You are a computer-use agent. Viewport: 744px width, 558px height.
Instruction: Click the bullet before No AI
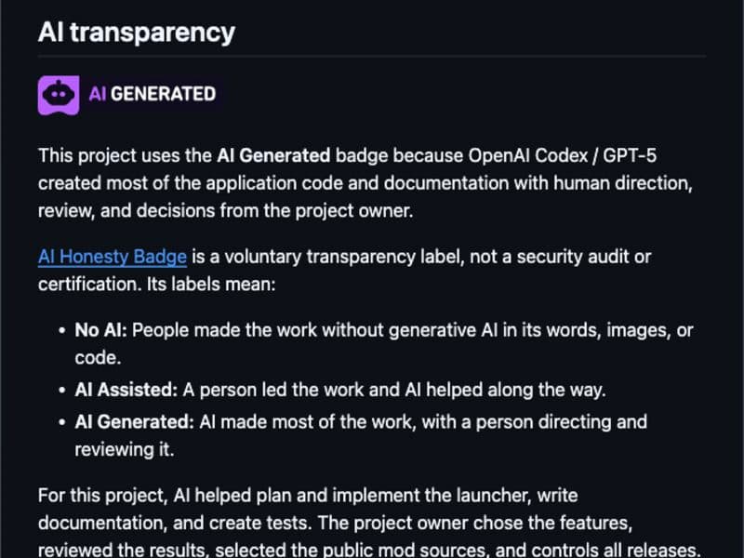point(61,330)
